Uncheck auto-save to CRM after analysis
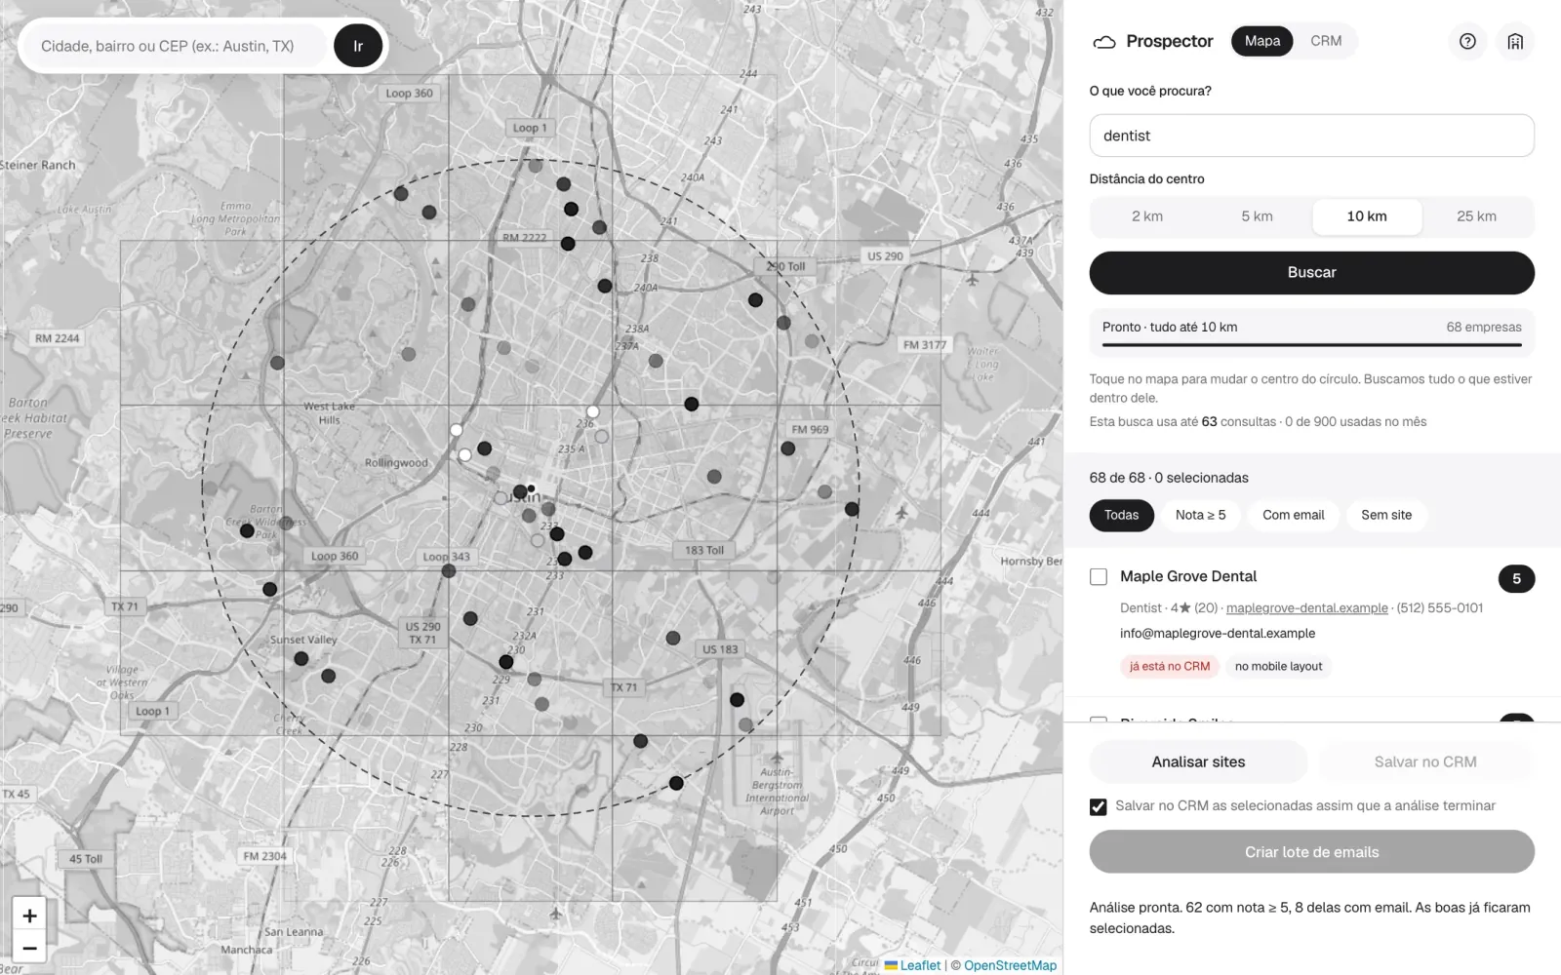The width and height of the screenshot is (1561, 975). [x=1099, y=806]
